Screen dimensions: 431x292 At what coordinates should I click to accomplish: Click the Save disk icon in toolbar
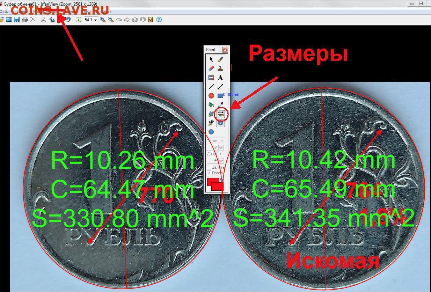click(16, 20)
